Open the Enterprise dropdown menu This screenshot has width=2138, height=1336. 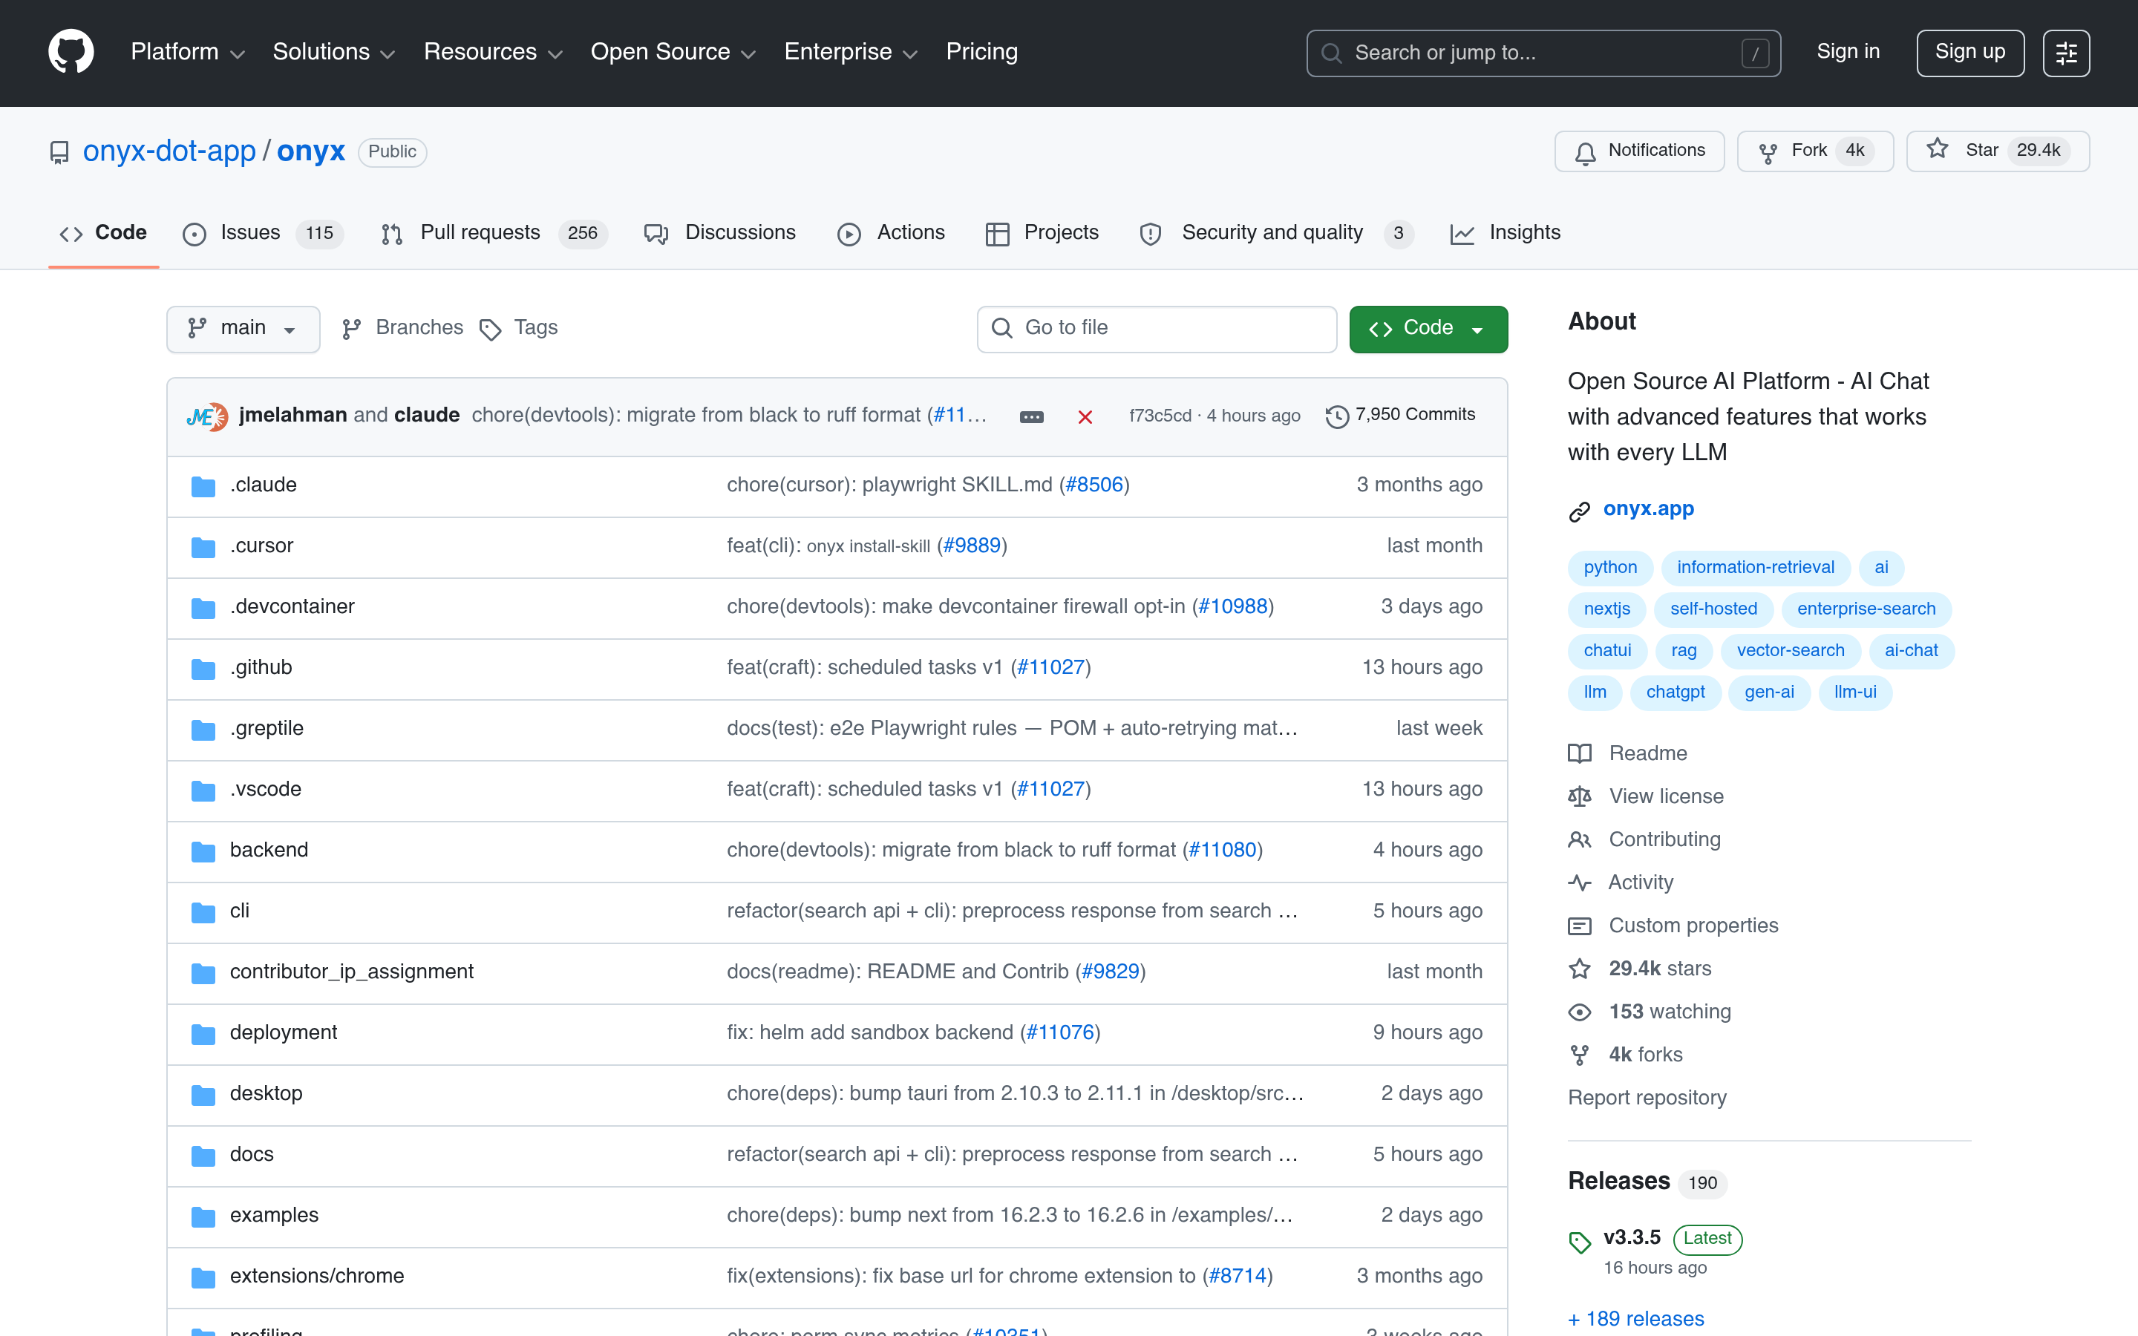(851, 52)
